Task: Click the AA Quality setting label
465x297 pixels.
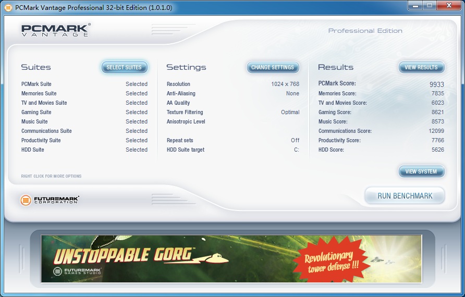Action: (178, 103)
